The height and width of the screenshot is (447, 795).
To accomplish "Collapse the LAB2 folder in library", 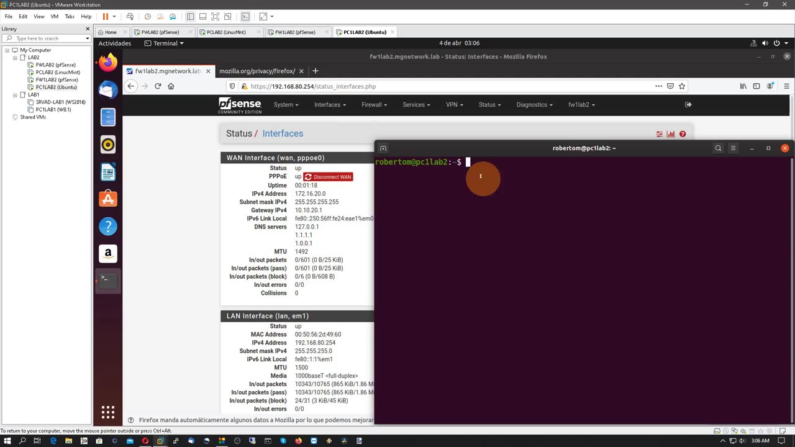I will pos(15,58).
